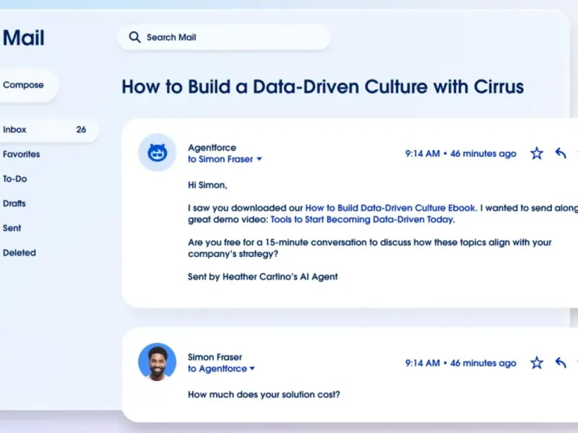Image resolution: width=578 pixels, height=433 pixels.
Task: Click Simon Fraser's profile photo
Action: tap(157, 362)
